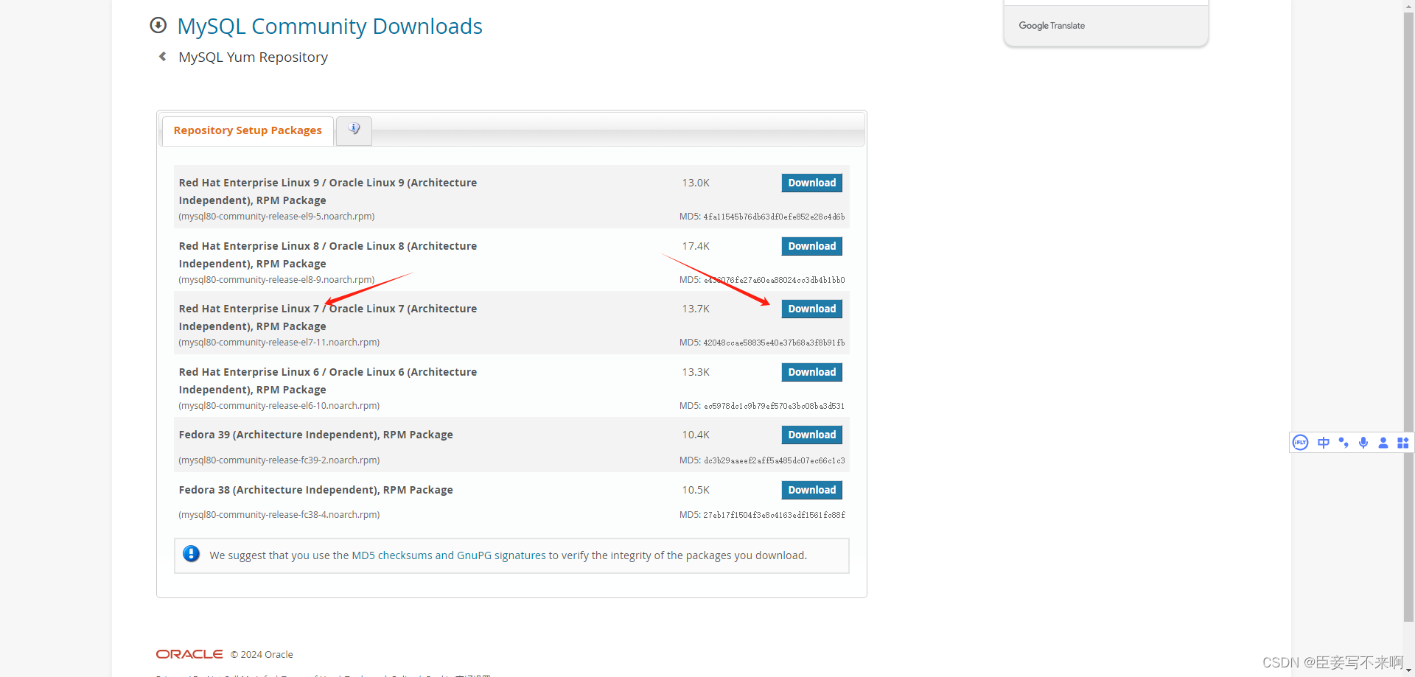
Task: Click filename mysql80-community-release-el6-10.noarch.rpm
Action: (x=279, y=406)
